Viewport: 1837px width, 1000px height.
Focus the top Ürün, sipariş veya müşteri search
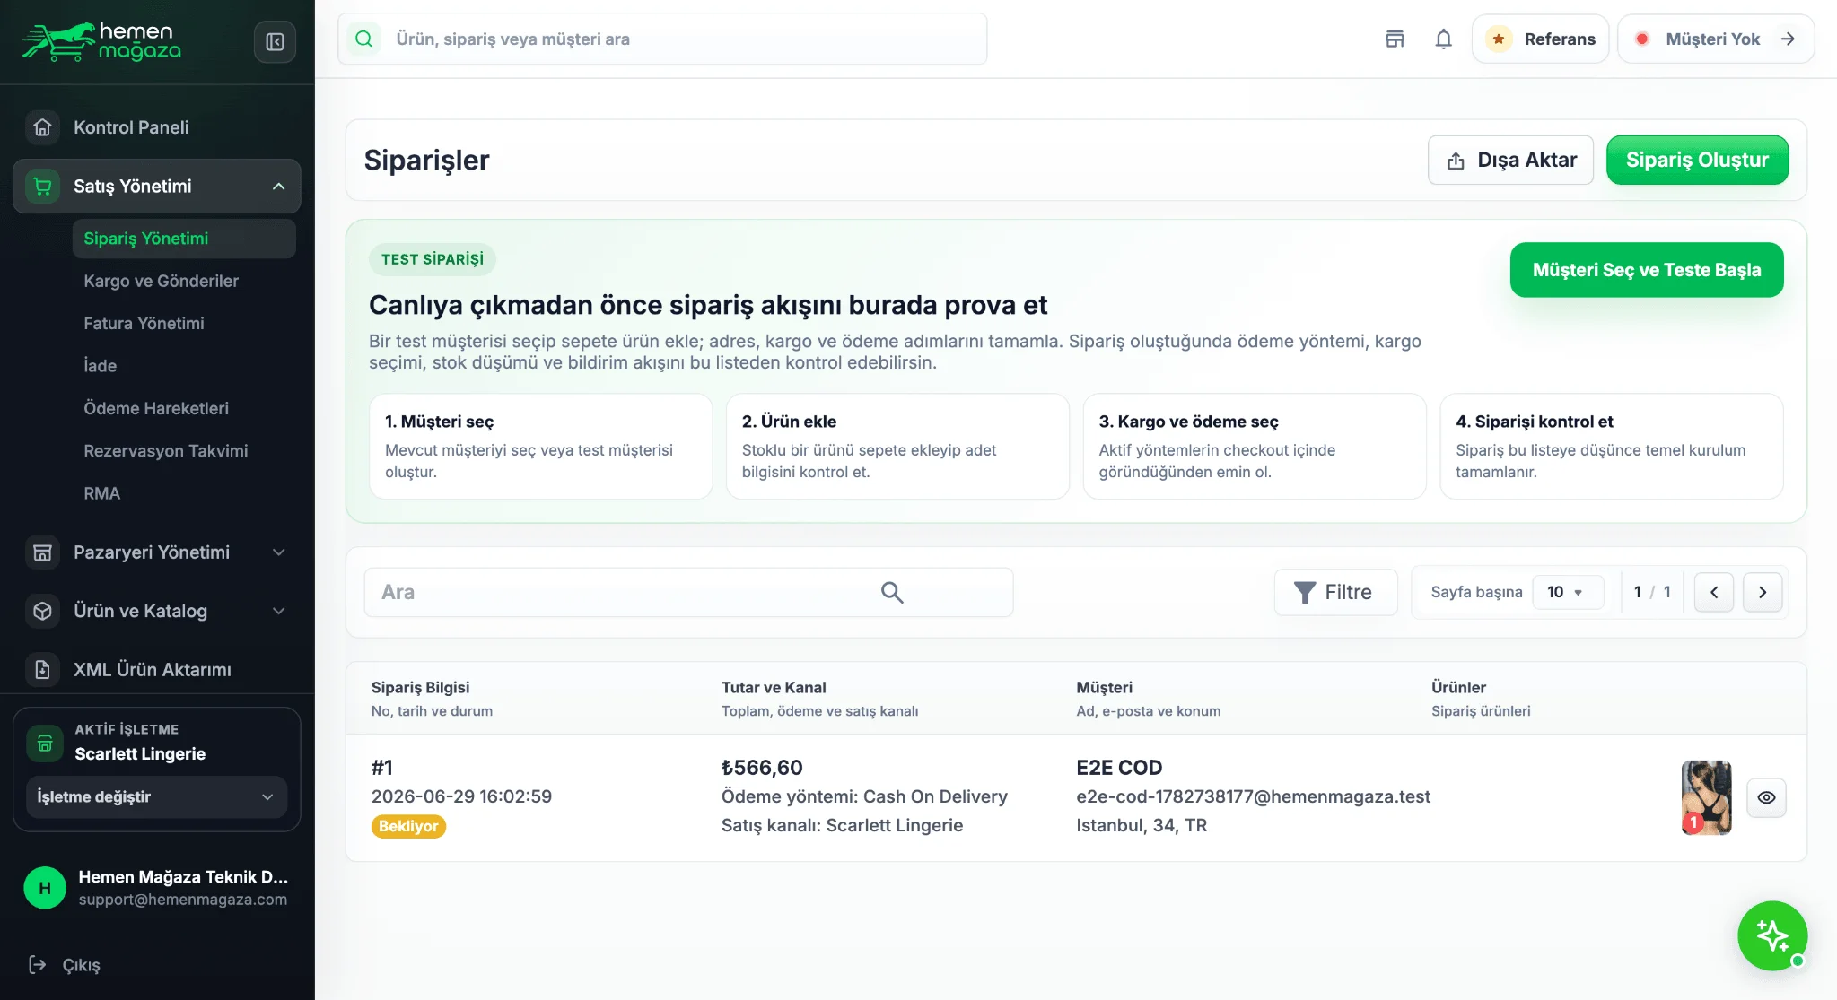pos(662,39)
